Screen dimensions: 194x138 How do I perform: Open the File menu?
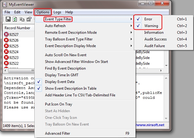pyautogui.click(x=7, y=12)
